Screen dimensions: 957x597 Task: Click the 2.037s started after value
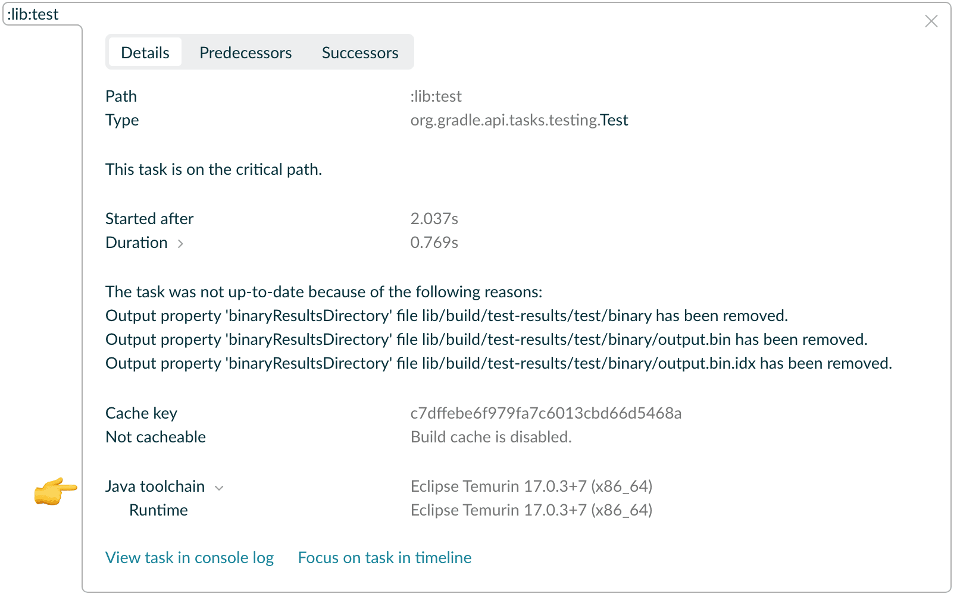pos(434,219)
